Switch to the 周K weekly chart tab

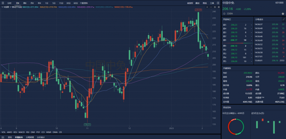click(25, 3)
